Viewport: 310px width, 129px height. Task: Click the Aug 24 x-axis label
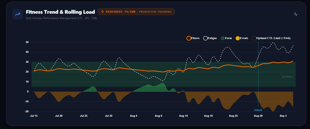[233, 116]
